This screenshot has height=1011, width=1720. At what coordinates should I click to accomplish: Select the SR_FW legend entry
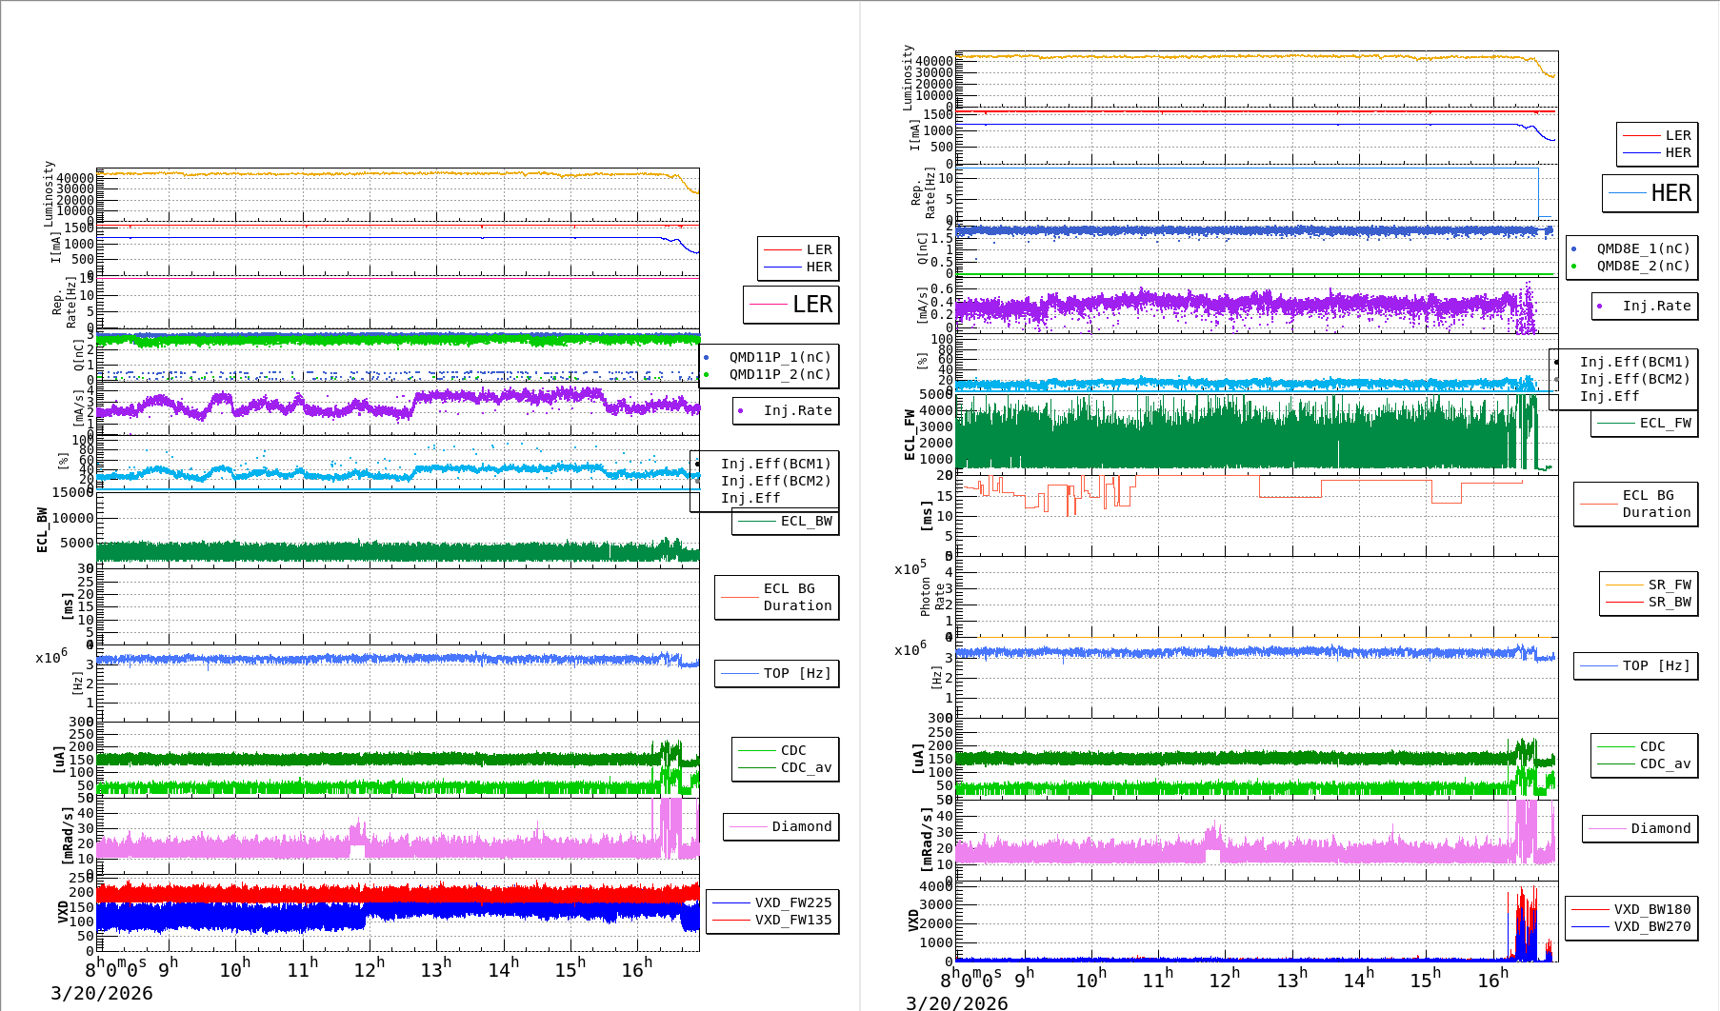click(x=1669, y=585)
